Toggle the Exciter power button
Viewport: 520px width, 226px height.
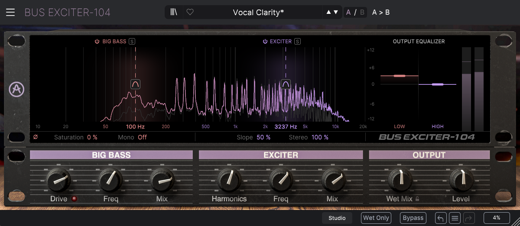[x=265, y=42]
